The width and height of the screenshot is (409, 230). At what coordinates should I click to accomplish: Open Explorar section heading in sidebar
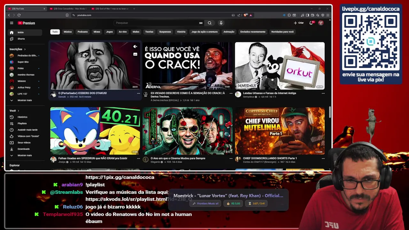point(15,165)
